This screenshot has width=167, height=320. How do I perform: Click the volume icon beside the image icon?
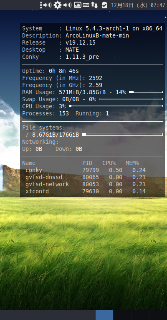coord(68,5)
